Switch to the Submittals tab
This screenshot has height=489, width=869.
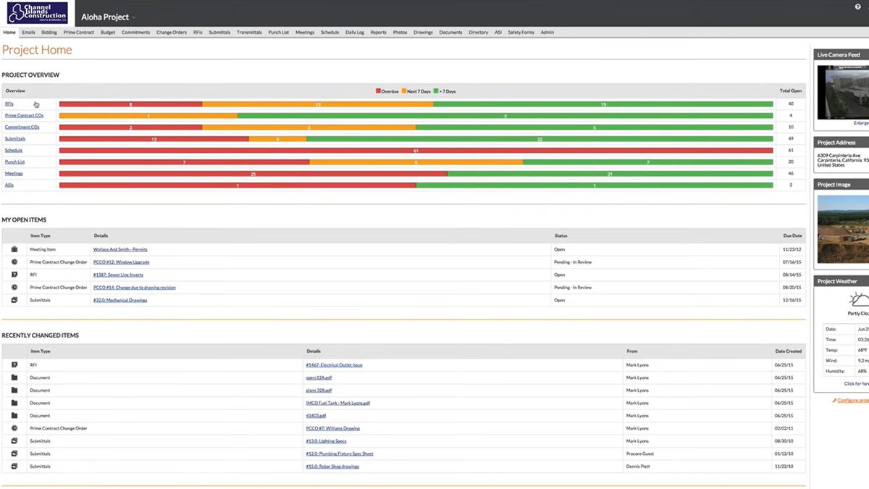pyautogui.click(x=219, y=32)
